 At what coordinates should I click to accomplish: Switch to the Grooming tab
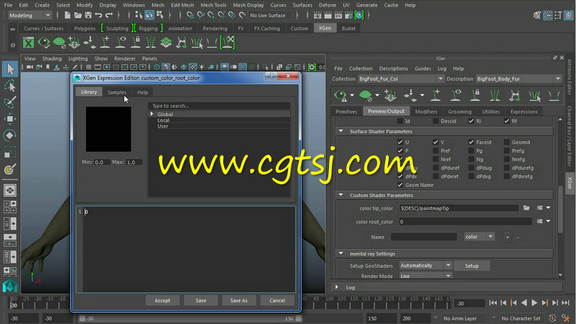click(x=459, y=112)
